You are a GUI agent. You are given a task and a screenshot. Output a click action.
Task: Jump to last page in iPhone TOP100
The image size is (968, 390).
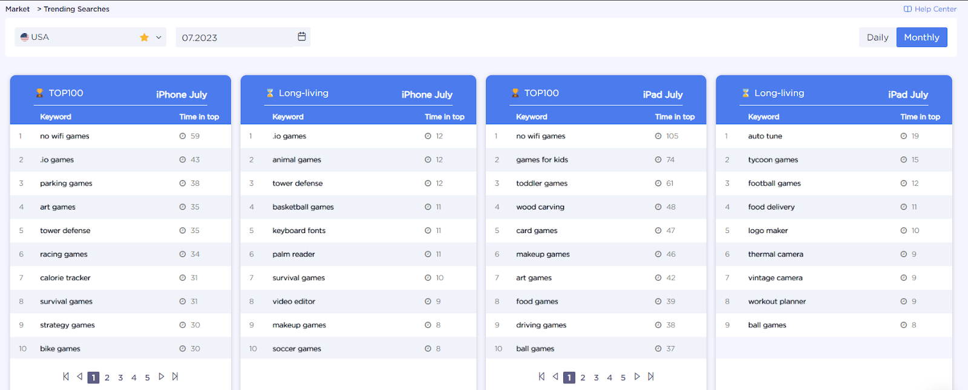pos(175,377)
